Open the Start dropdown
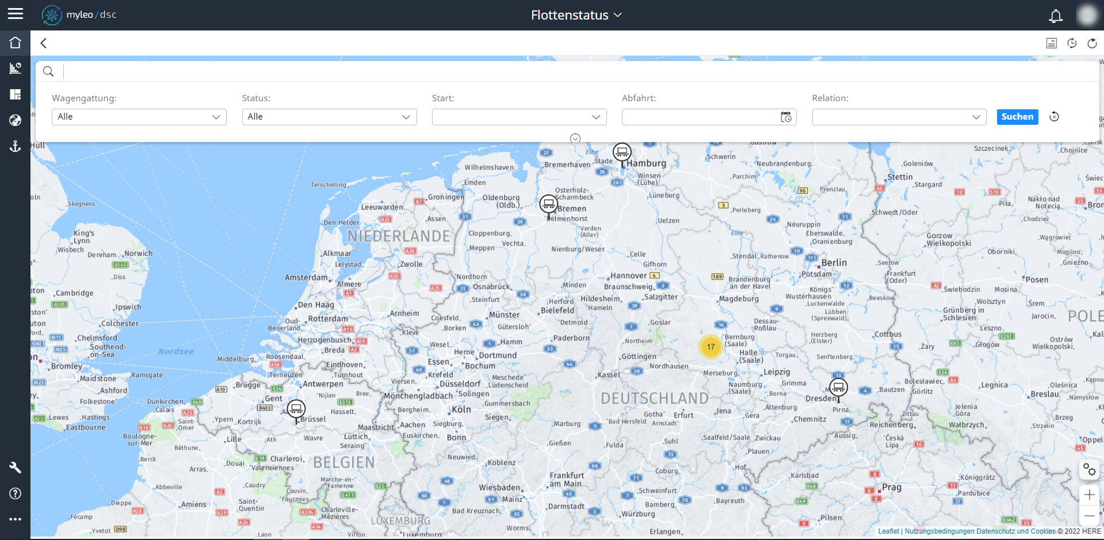This screenshot has height=540, width=1104. click(519, 117)
